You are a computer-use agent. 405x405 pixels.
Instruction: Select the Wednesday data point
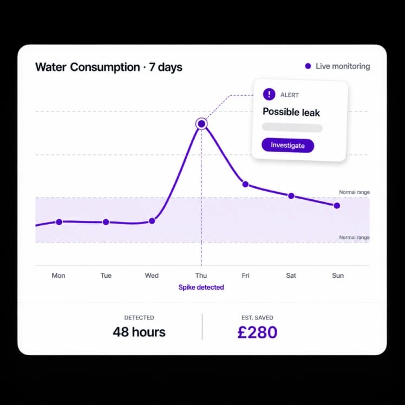[x=152, y=221]
